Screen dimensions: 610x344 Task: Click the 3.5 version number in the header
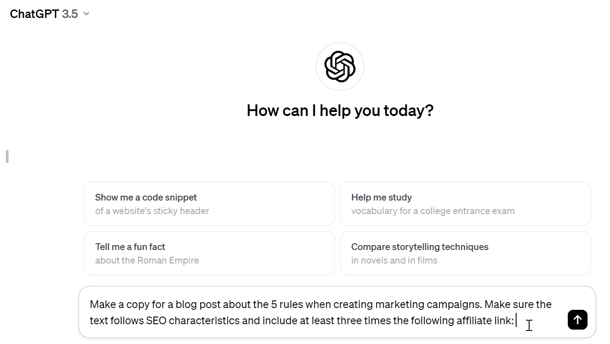[70, 14]
